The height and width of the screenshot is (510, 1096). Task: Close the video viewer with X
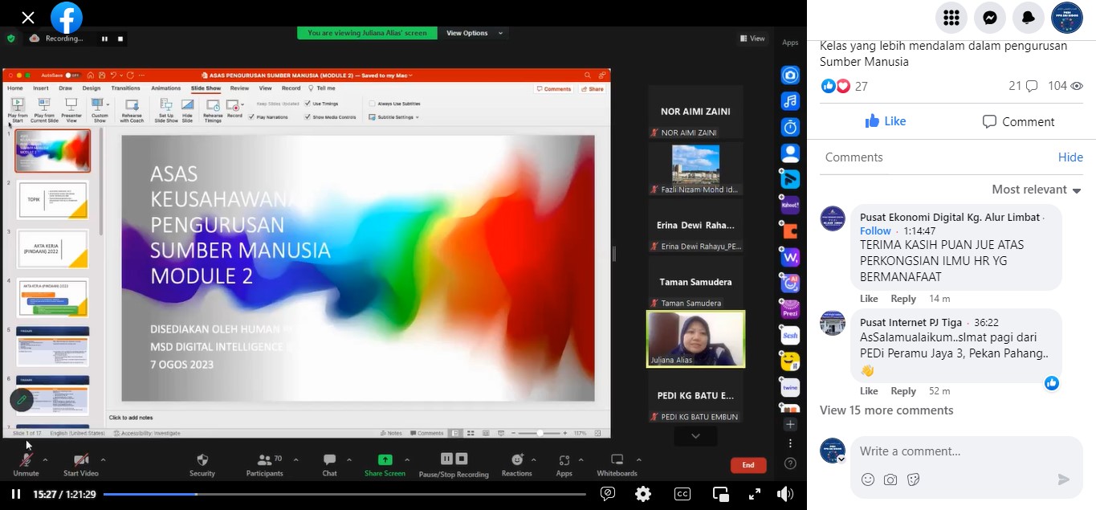pyautogui.click(x=28, y=18)
